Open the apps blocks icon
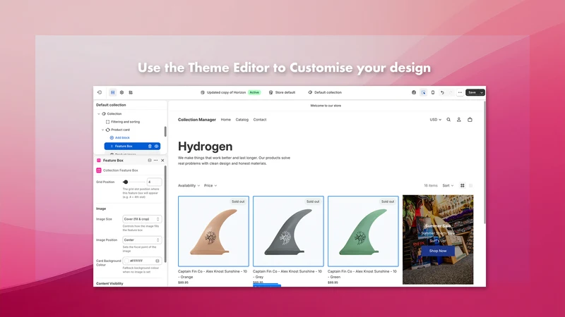Screen dimensions: 565x317 click(x=131, y=92)
